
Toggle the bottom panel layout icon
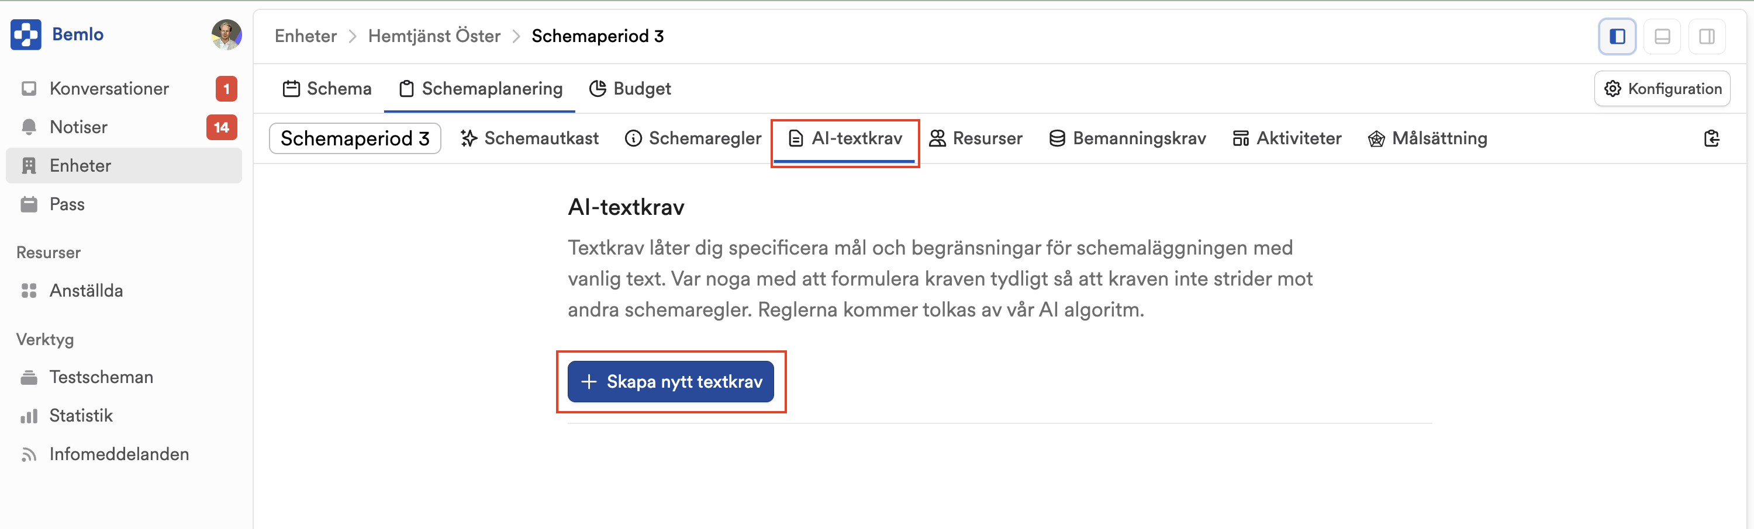coord(1662,37)
